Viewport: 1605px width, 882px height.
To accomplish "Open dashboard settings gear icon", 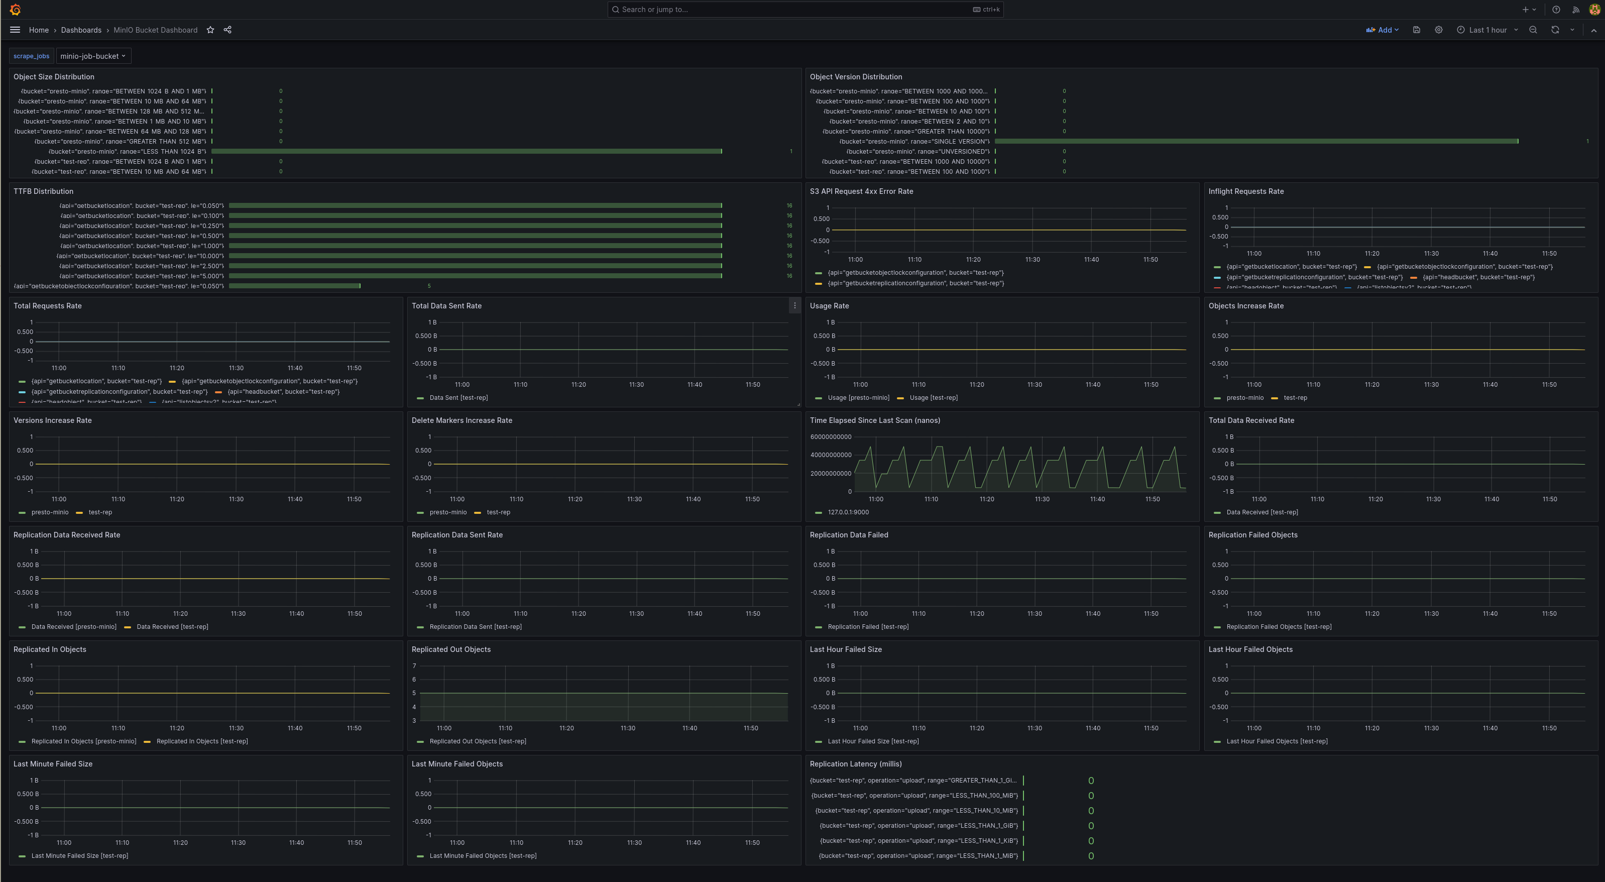I will click(x=1438, y=30).
